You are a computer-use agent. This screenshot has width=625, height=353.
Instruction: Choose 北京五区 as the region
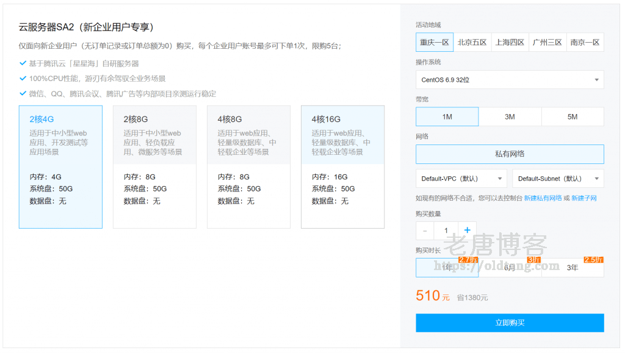point(472,42)
